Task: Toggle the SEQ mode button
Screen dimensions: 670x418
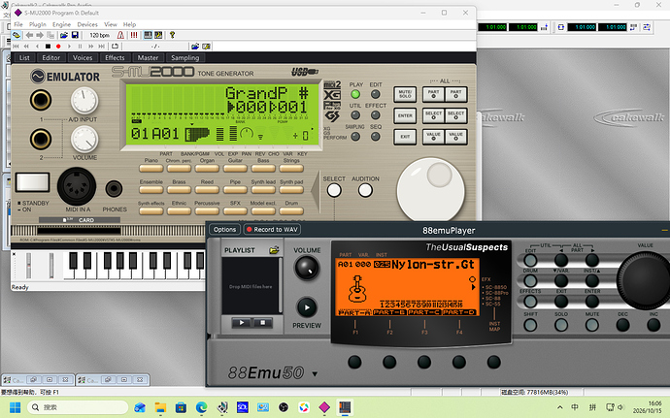Action: [x=375, y=137]
